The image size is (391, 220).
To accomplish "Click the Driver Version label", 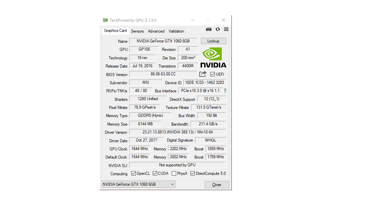I will point(116,132).
